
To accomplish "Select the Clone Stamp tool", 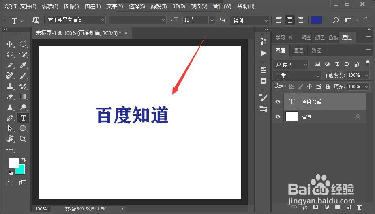I will coord(10,86).
